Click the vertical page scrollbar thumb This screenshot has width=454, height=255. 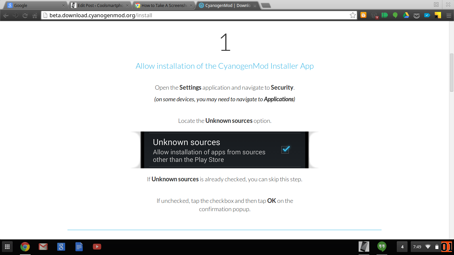click(451, 72)
